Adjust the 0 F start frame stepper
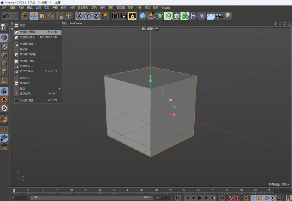The width and height of the screenshot is (292, 201). coord(27,198)
